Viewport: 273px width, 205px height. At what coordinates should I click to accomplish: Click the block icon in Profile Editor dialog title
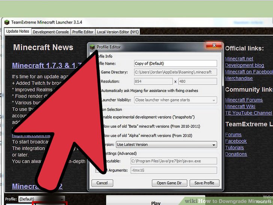tap(92, 47)
